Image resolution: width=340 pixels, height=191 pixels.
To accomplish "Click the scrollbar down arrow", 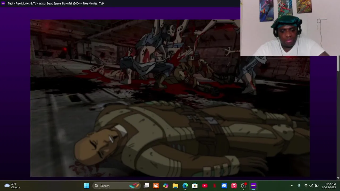I will (338, 178).
